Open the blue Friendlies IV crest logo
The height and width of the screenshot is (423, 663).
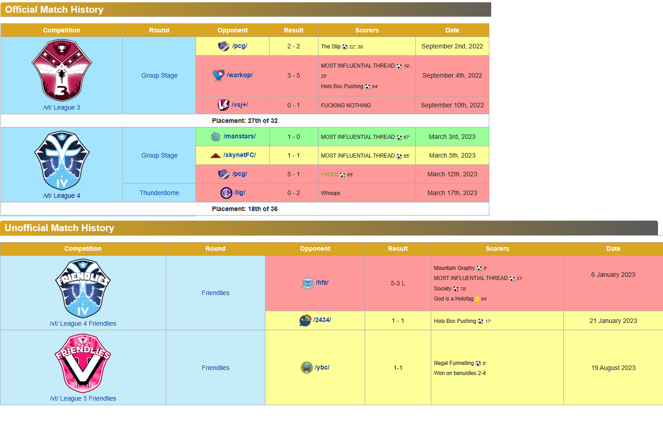coord(83,288)
